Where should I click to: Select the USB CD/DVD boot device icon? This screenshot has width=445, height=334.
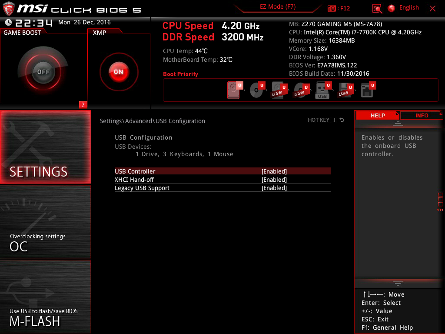[x=302, y=90]
